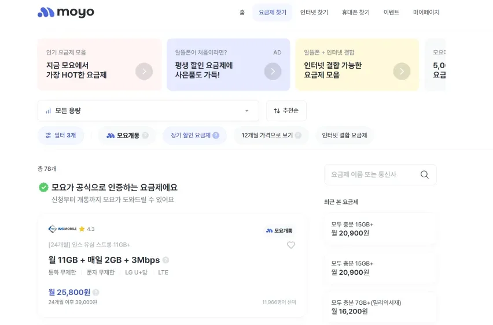Click arrow on 평생 할인 요금제 banner
The image size is (493, 325).
pyautogui.click(x=273, y=71)
